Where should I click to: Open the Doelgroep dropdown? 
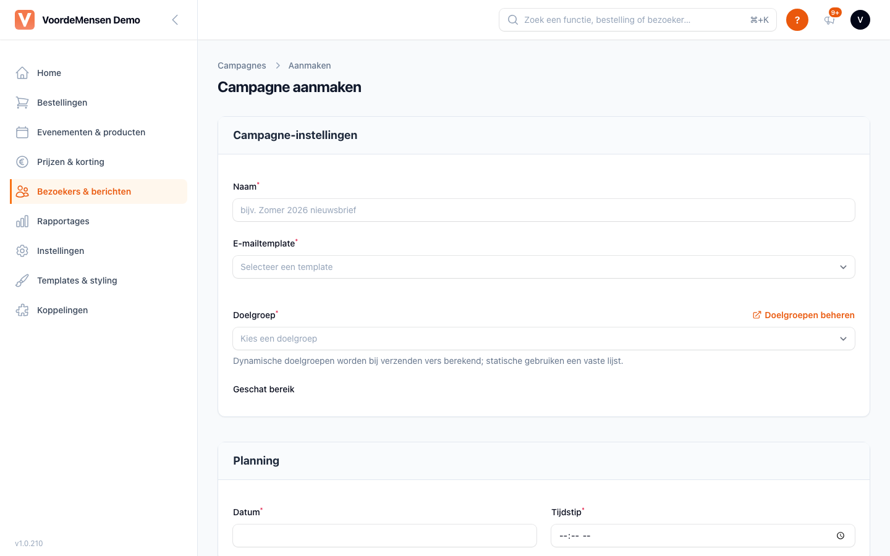[x=544, y=339]
